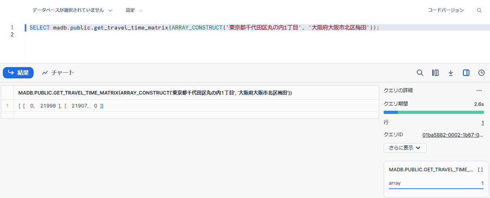Click the MADB.PUBLIC.GET_TRAVEL_TIME_... column card title
The width and height of the screenshot is (490, 198).
coord(431,170)
